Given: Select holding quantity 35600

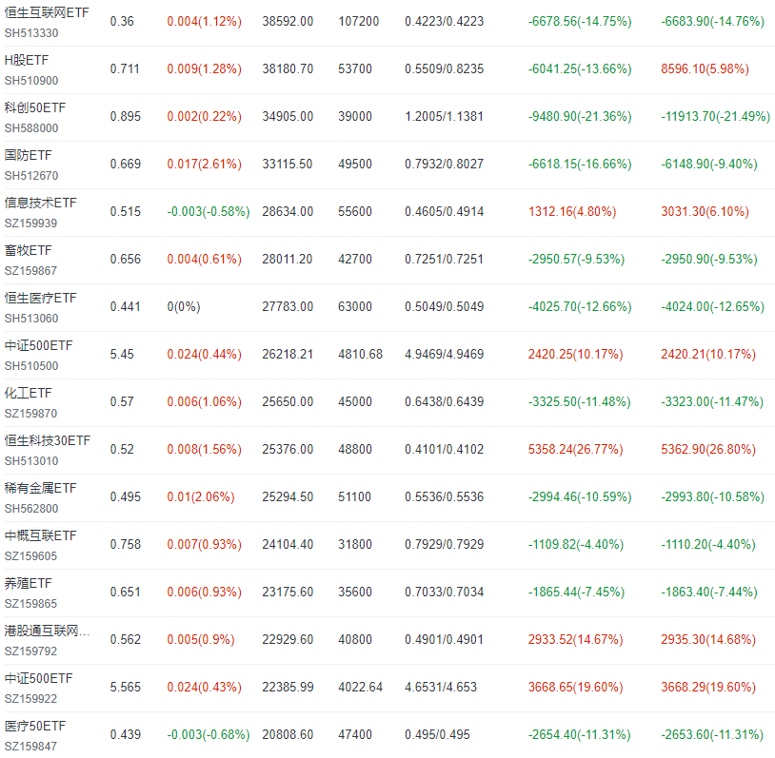Looking at the screenshot, I should 355,593.
